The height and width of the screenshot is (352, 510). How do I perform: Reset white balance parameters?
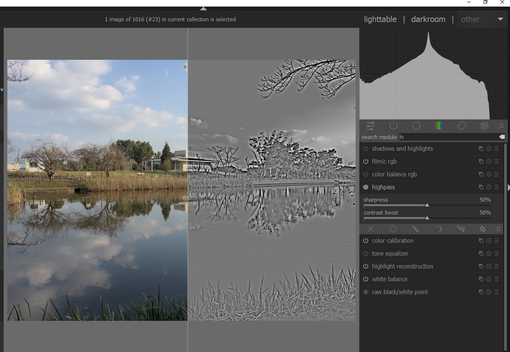pos(489,279)
